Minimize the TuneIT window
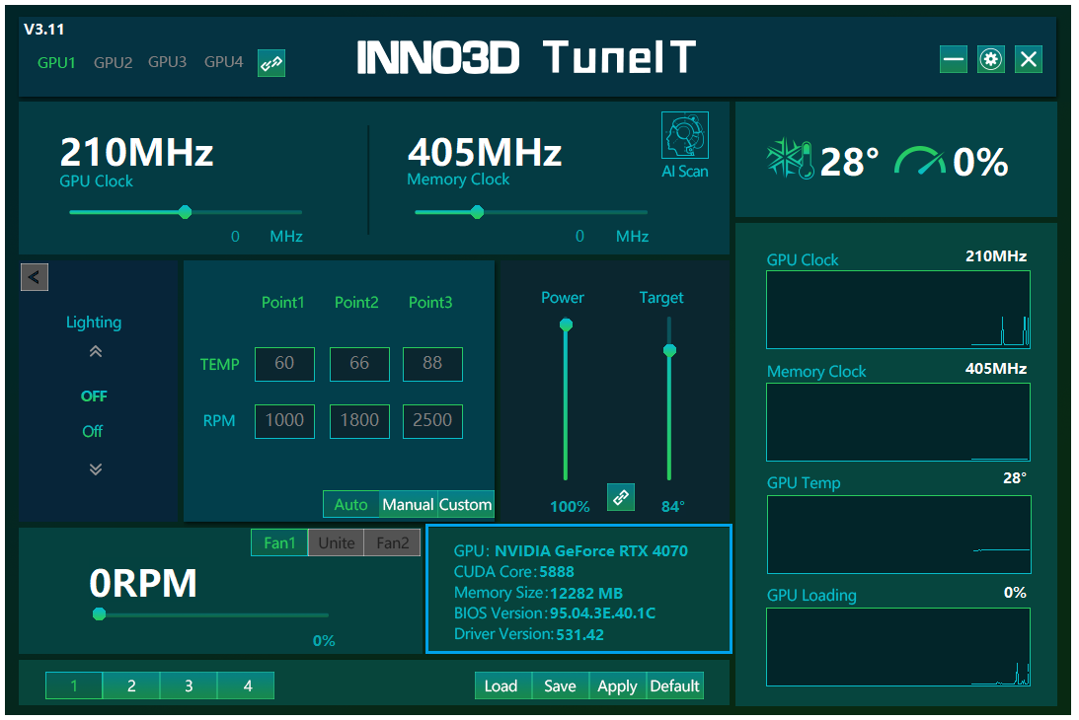Image resolution: width=1079 pixels, height=720 pixels. [x=953, y=59]
